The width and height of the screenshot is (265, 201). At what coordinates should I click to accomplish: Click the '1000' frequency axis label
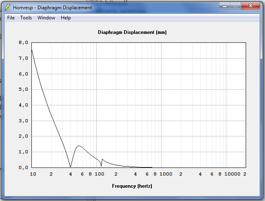coord(166,174)
